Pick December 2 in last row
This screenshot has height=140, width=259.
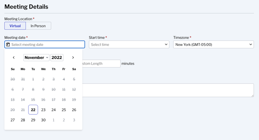point(64,120)
